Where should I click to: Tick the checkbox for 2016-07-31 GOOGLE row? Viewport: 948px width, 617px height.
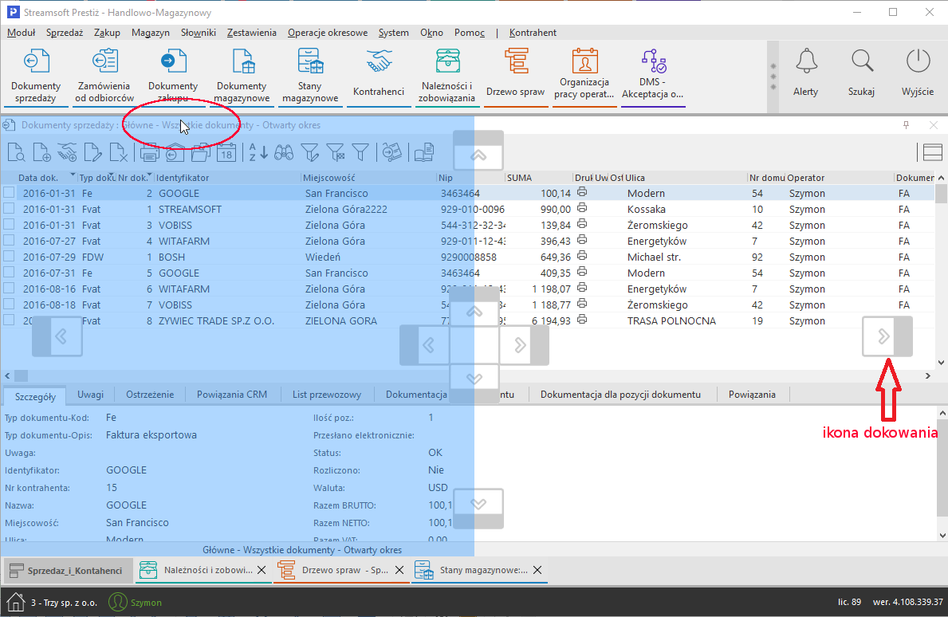click(9, 273)
